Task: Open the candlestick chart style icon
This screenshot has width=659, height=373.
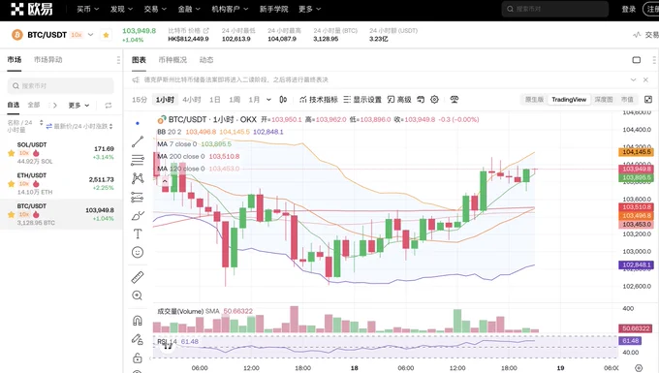Action: coord(283,100)
